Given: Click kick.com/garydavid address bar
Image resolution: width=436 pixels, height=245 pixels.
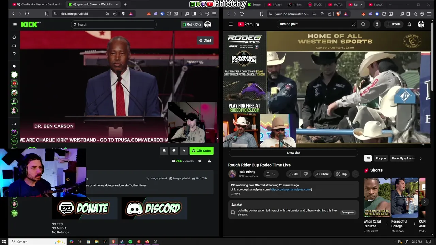Looking at the screenshot, I should [x=74, y=14].
